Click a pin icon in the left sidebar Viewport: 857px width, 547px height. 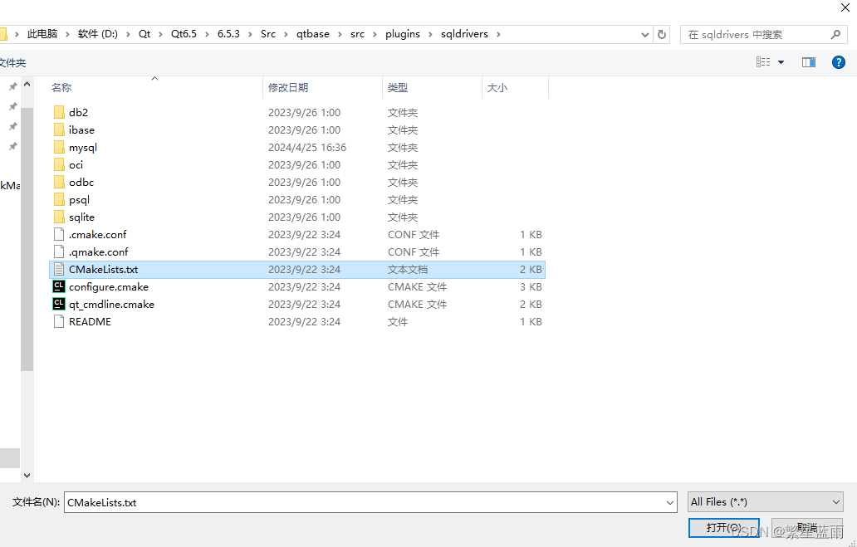tap(12, 106)
